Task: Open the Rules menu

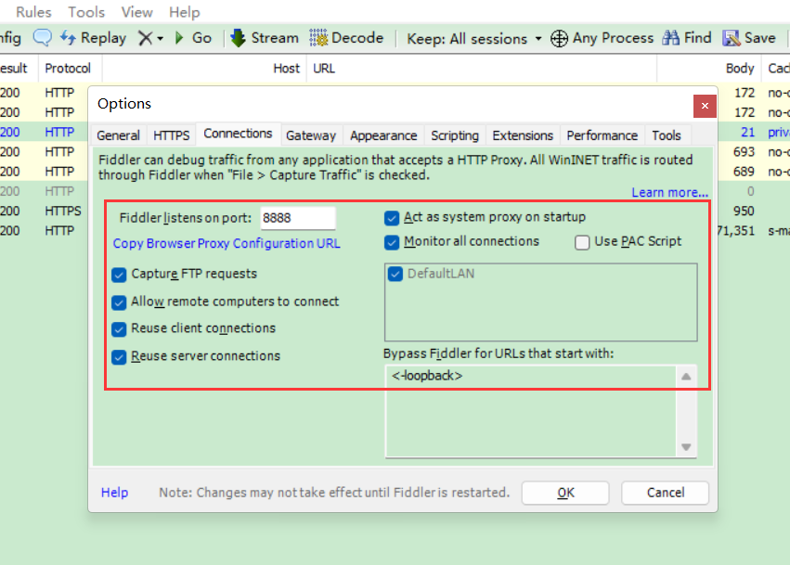Action: click(33, 12)
